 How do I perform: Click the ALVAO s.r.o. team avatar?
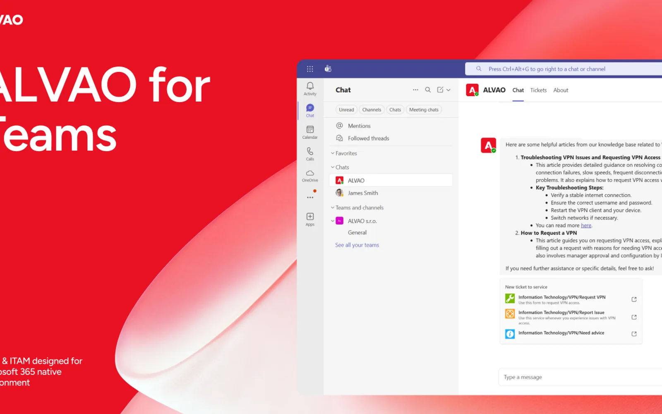340,221
